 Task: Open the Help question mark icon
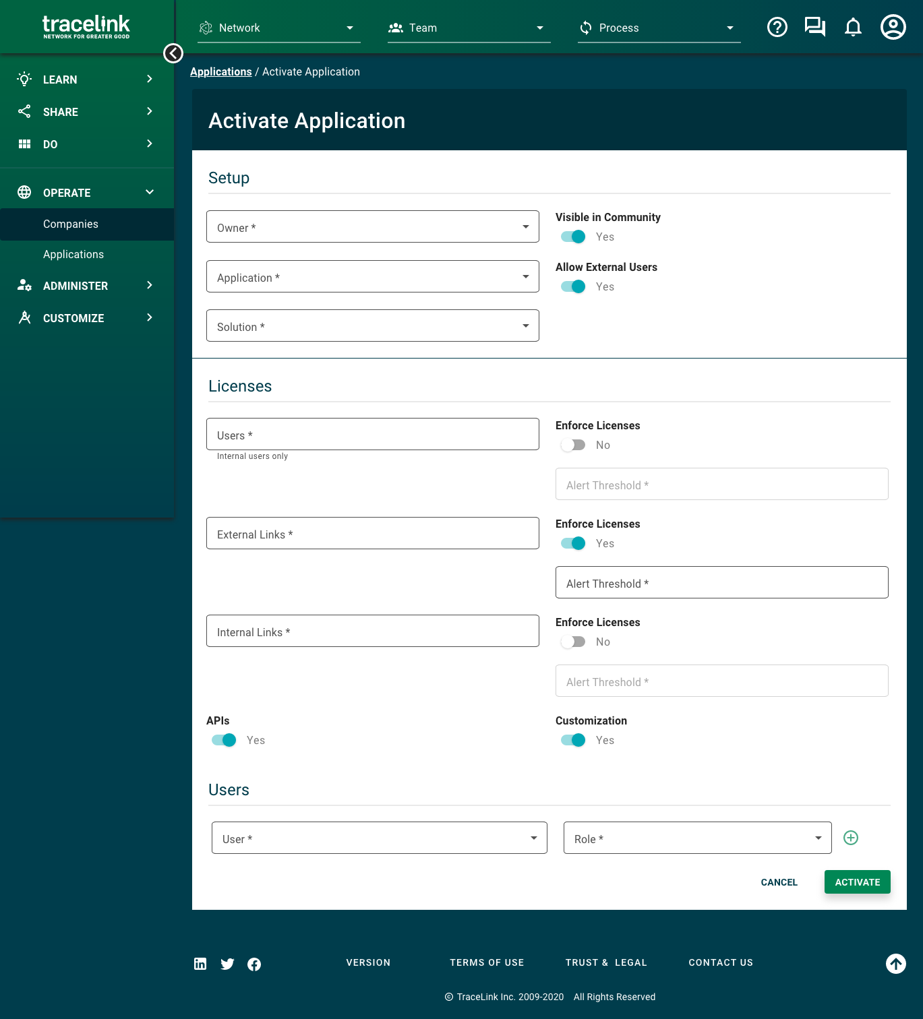click(777, 27)
